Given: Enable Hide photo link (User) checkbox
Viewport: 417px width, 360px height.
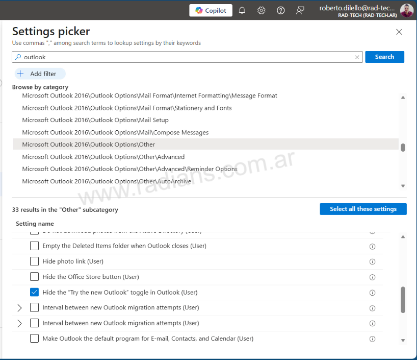Looking at the screenshot, I should point(34,261).
